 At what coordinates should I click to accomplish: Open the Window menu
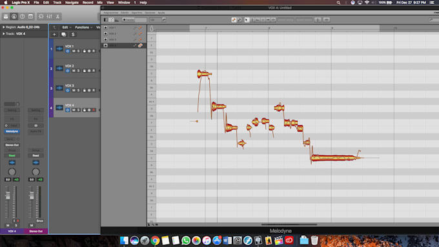pyautogui.click(x=124, y=3)
